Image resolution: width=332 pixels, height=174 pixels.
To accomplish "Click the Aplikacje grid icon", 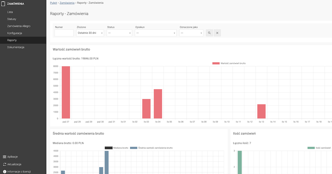I will pyautogui.click(x=5, y=157).
